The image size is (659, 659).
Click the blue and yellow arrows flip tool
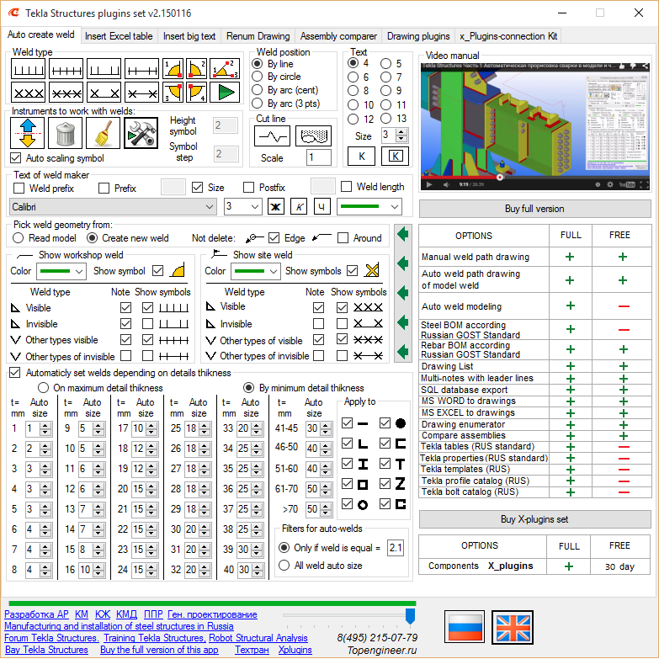27,134
